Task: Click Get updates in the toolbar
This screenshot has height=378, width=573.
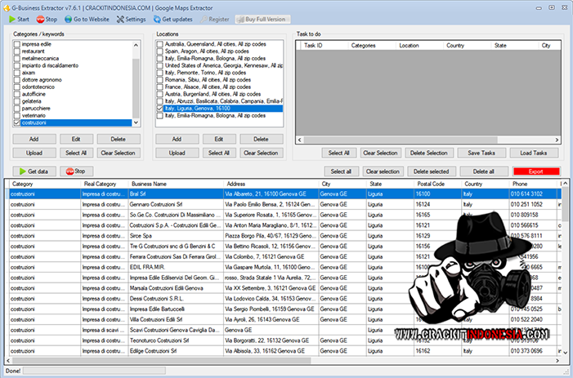Action: pyautogui.click(x=172, y=18)
